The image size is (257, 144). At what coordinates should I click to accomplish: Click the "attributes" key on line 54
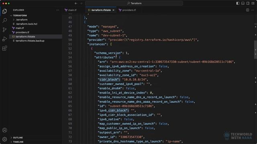(105, 58)
